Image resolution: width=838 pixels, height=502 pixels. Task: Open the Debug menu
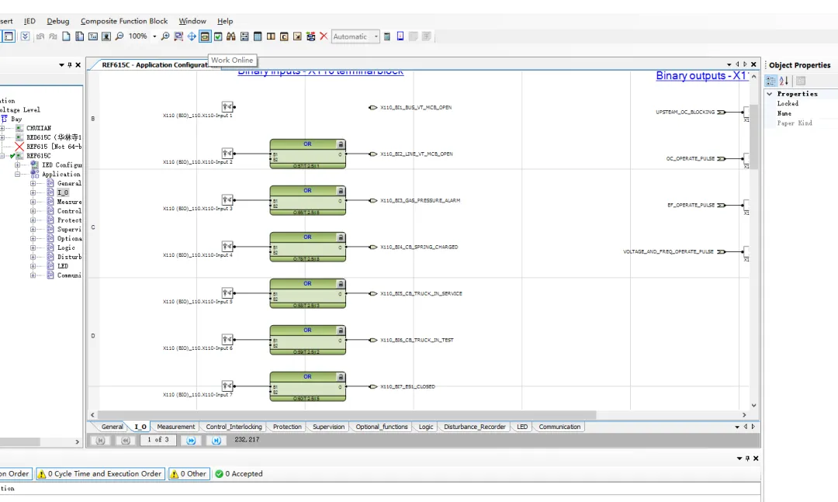coord(57,21)
